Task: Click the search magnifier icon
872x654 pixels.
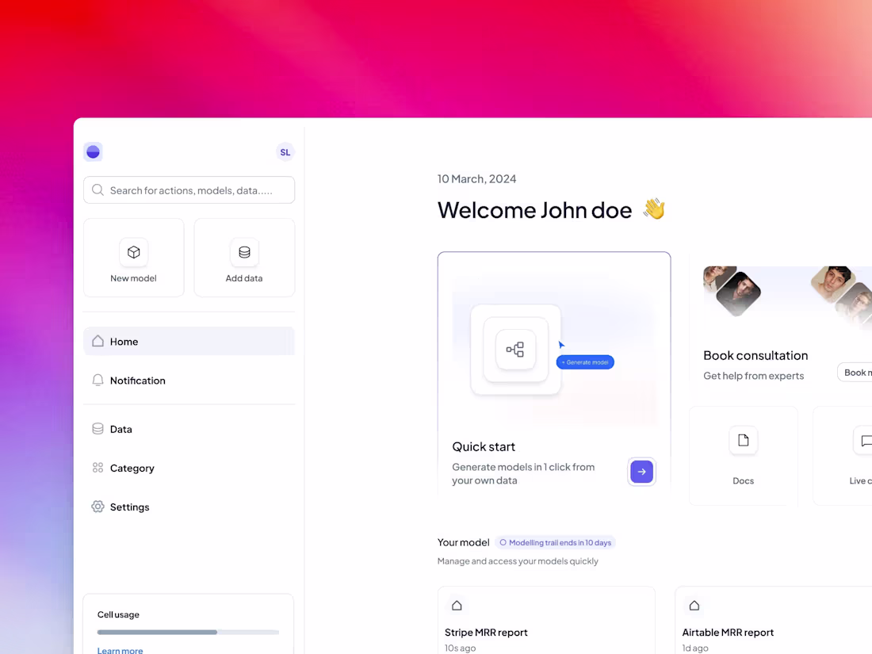Action: click(98, 189)
